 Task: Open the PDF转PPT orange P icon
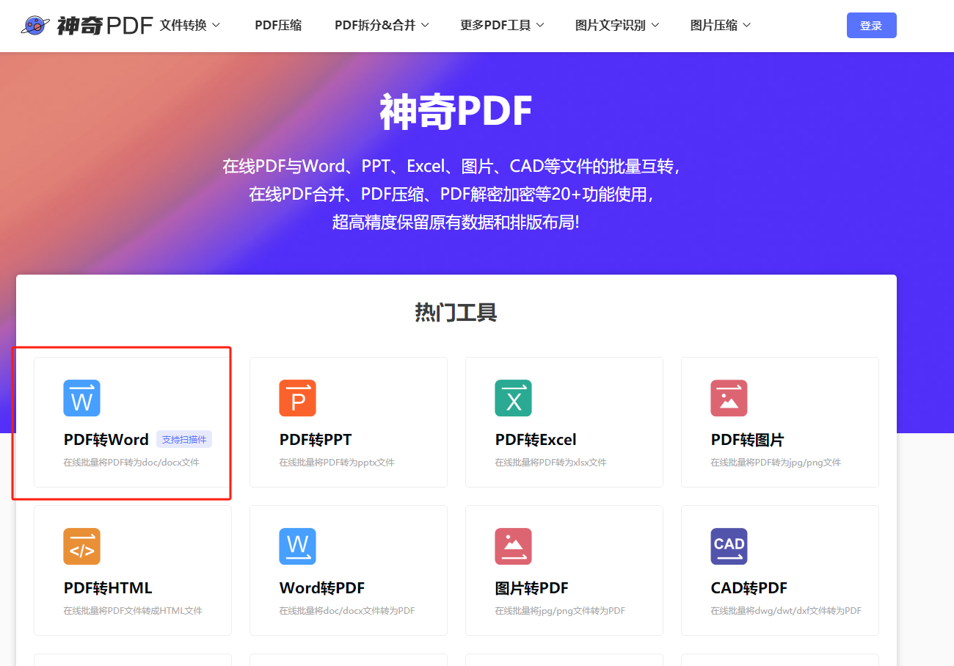tap(297, 398)
